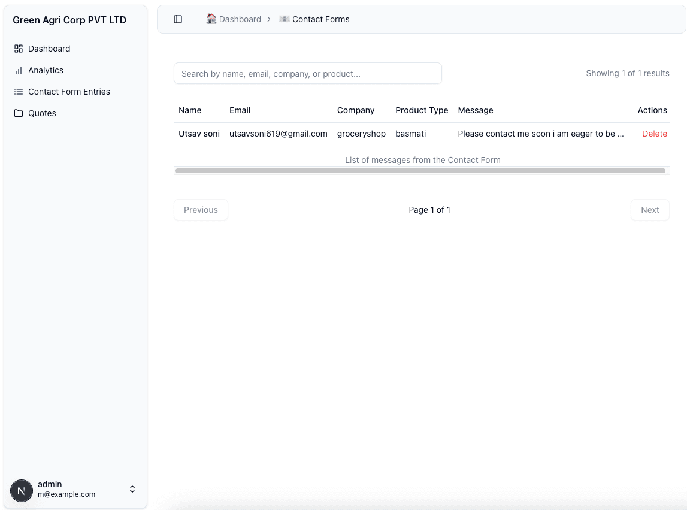
Task: Open the admin profile avatar icon
Action: click(x=22, y=491)
